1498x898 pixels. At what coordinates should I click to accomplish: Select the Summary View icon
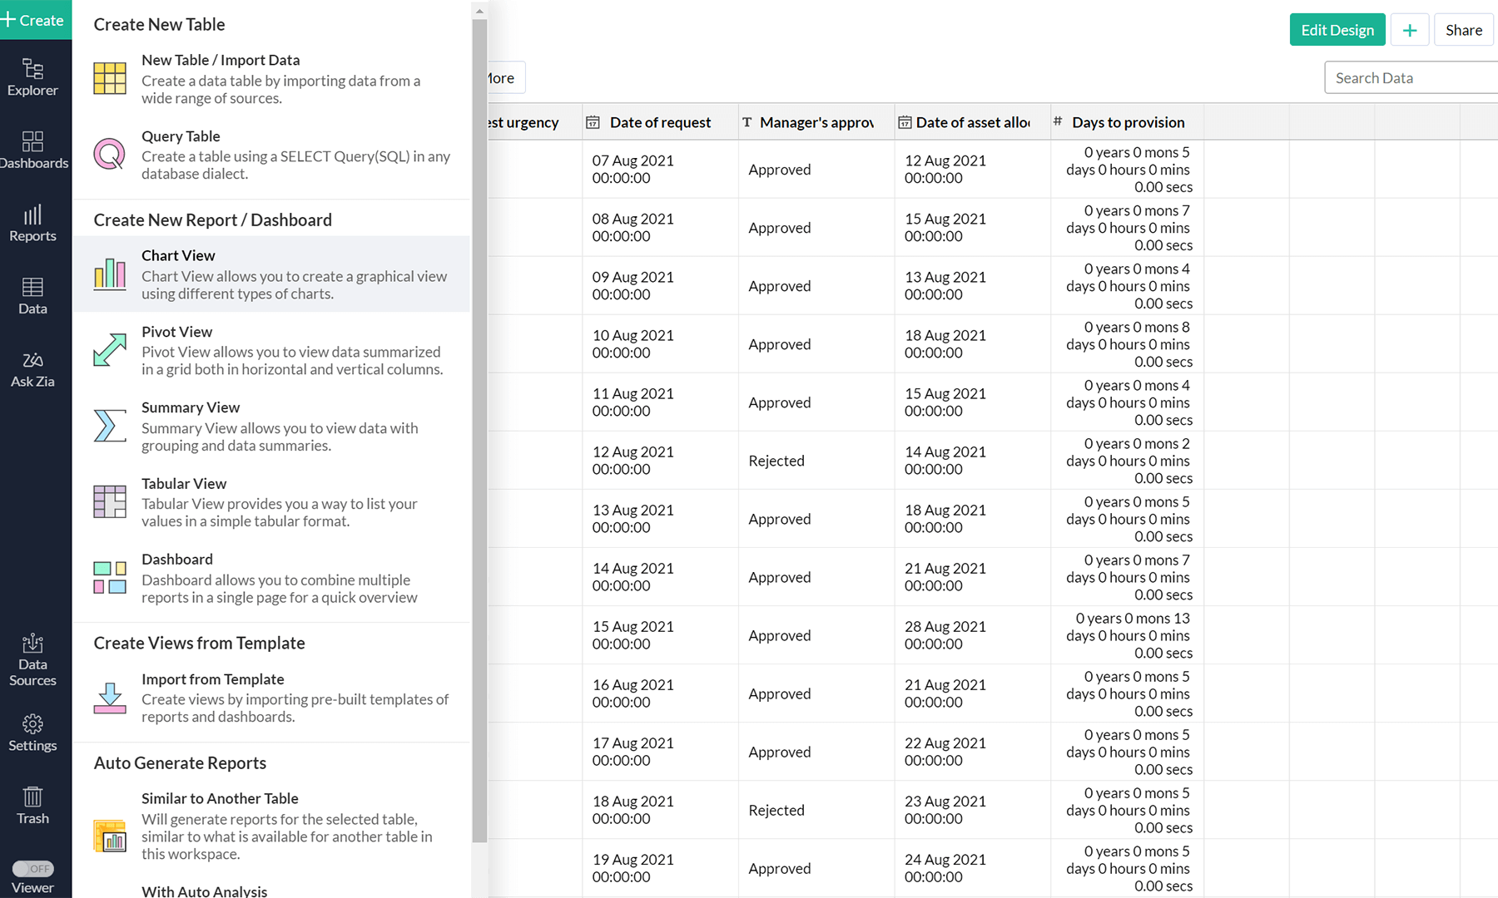pyautogui.click(x=109, y=426)
